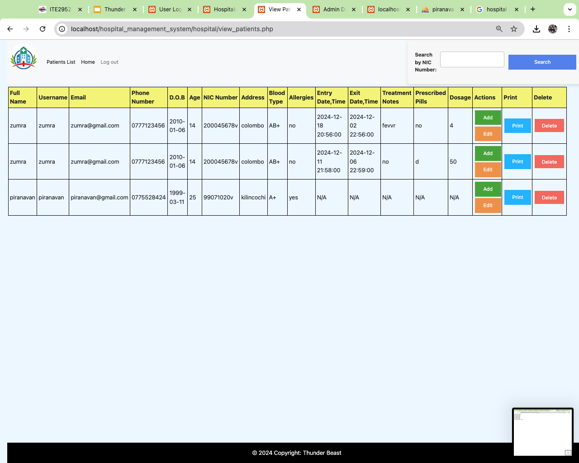This screenshot has width=579, height=463.
Task: Go back using the browser back arrow
Action: point(10,29)
